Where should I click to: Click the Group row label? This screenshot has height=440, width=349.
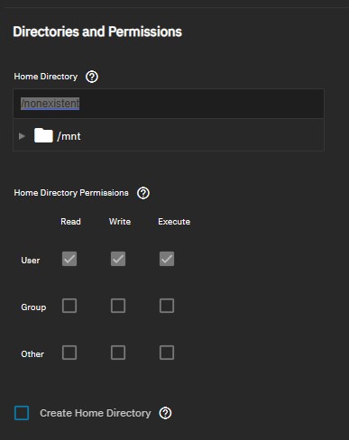click(x=33, y=307)
